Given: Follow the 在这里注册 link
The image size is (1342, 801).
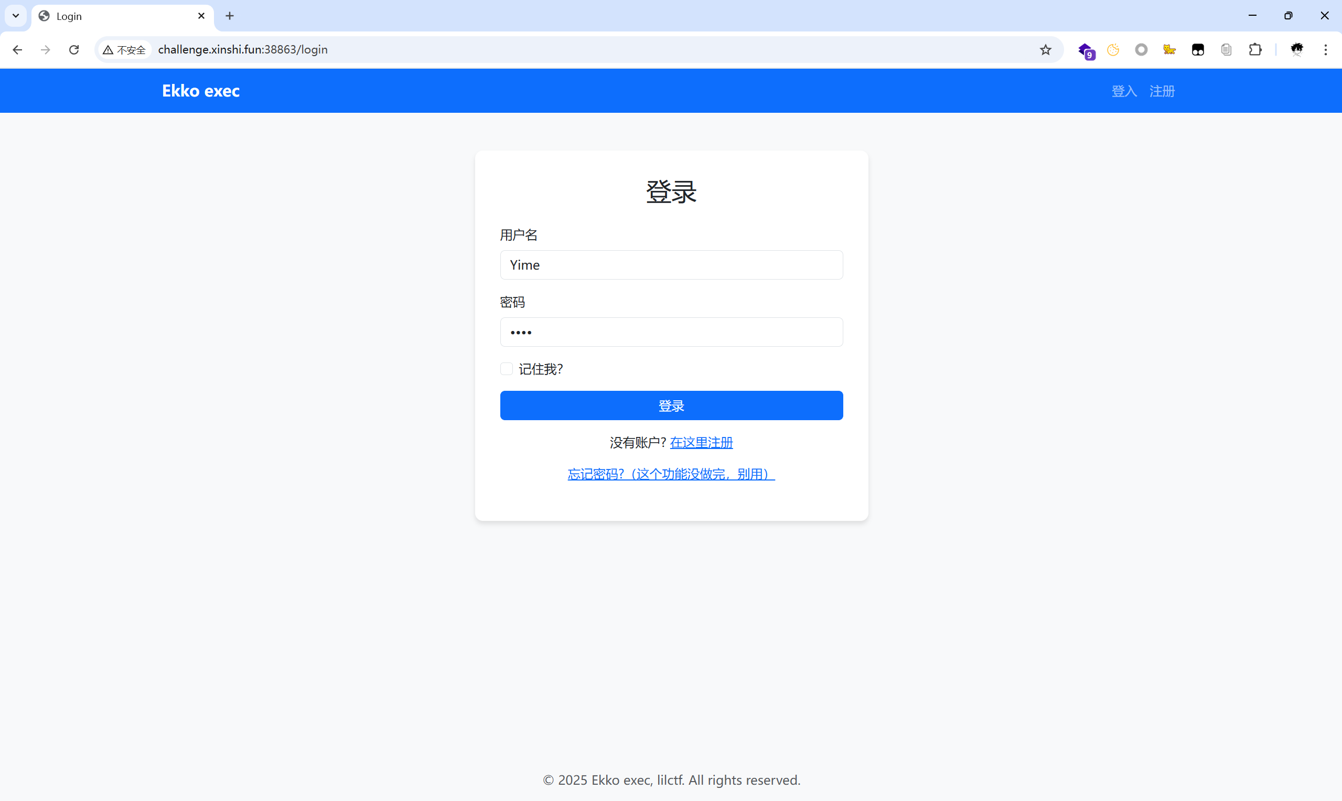Looking at the screenshot, I should point(701,443).
